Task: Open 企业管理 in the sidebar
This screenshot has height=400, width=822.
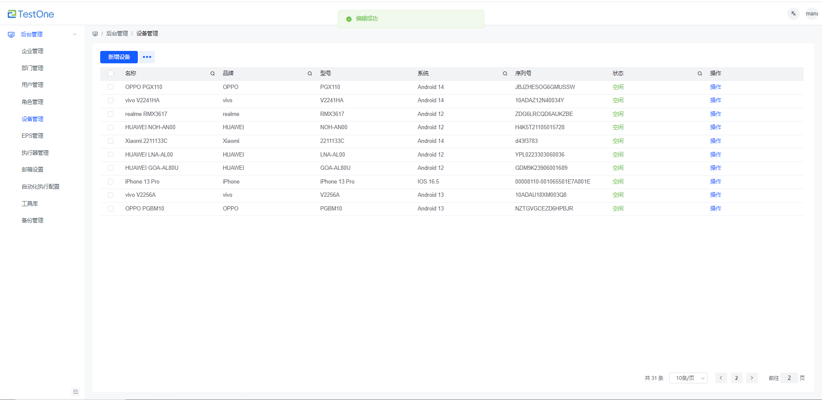Action: point(33,51)
